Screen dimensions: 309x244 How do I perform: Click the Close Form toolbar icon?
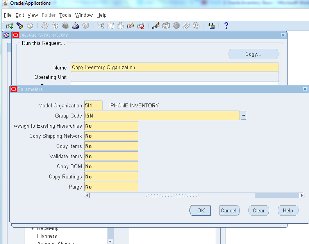tap(86, 26)
